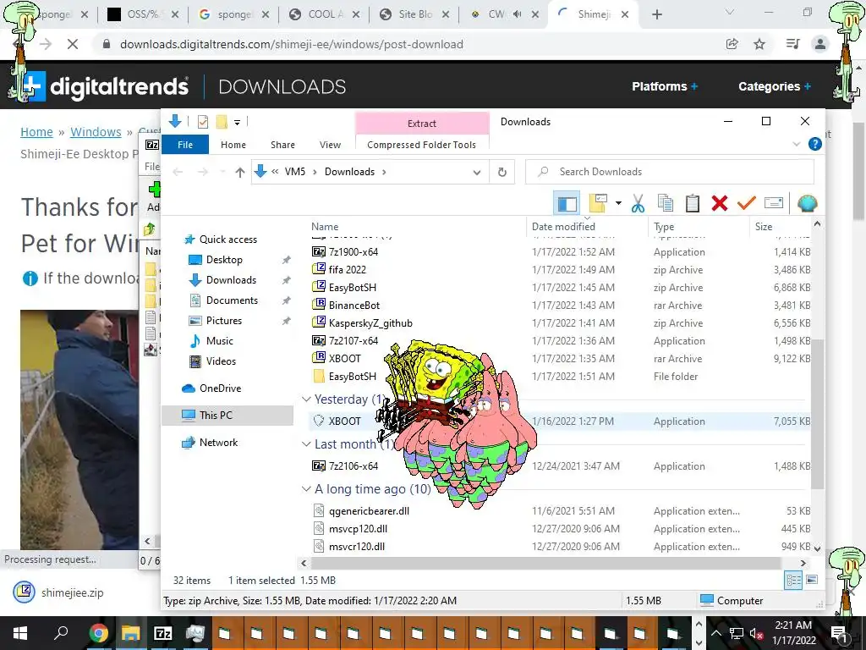Select Network in the navigation pane
The width and height of the screenshot is (866, 650).
(x=218, y=443)
